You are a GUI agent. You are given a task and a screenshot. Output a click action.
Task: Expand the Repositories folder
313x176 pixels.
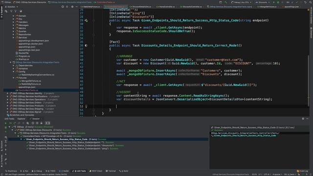[14, 35]
